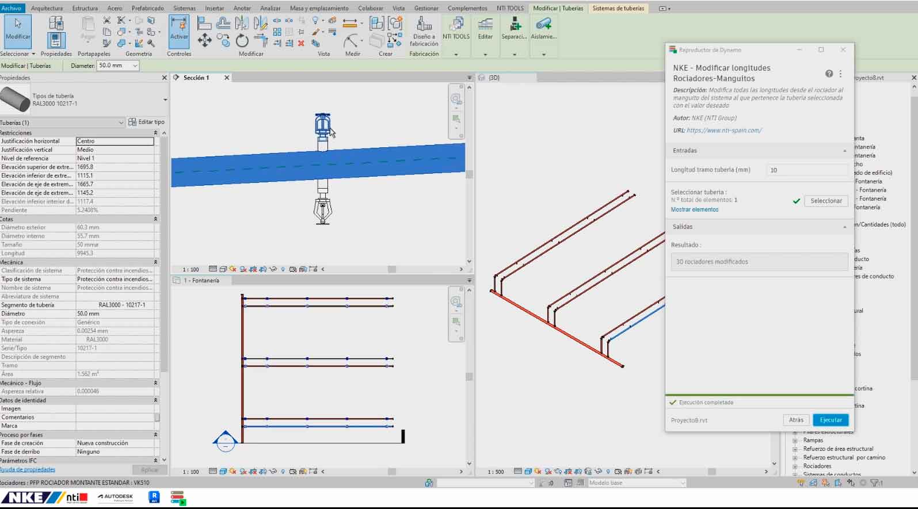Image resolution: width=918 pixels, height=509 pixels.
Task: Toggle the Propiedades palette button
Action: 56,40
